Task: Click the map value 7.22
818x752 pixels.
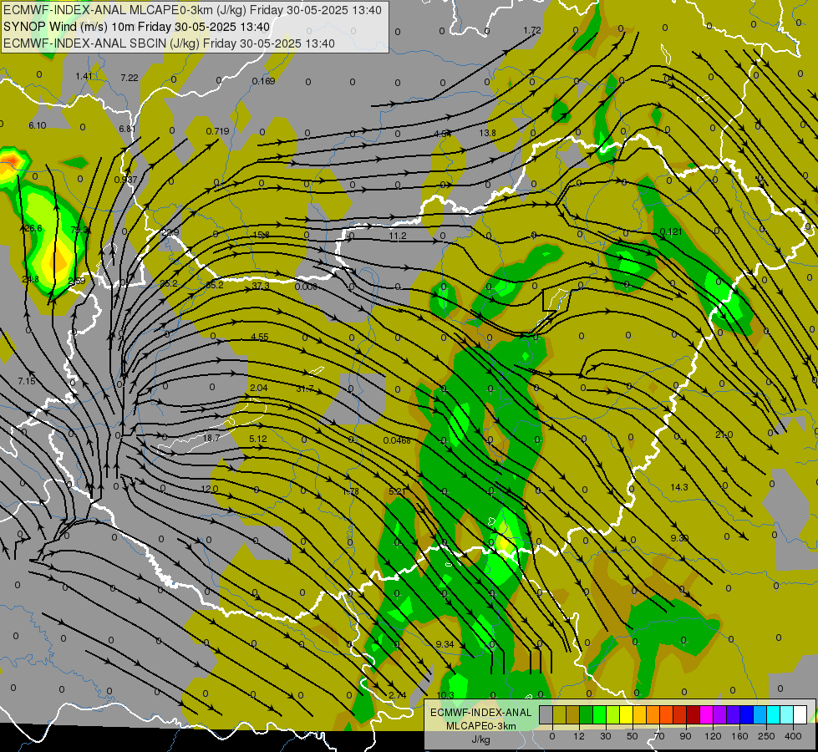Action: (x=130, y=78)
